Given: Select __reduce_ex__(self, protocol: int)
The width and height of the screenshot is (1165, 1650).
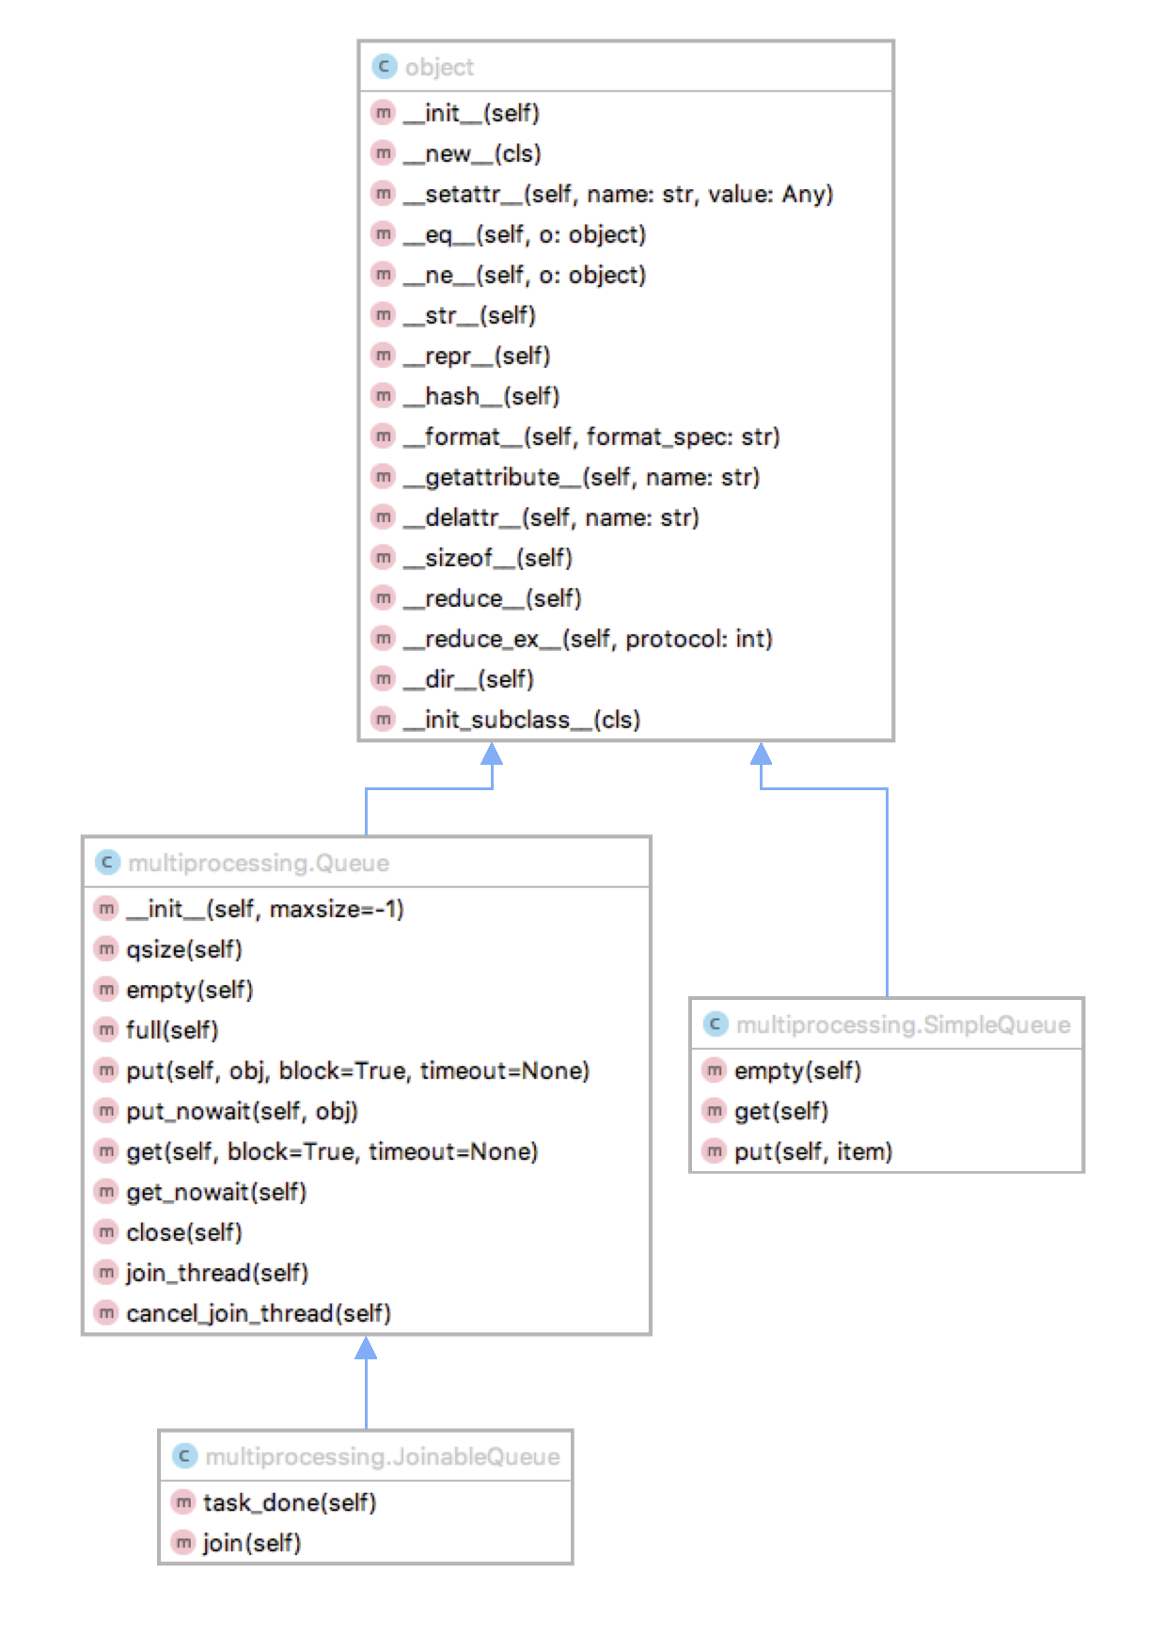Looking at the screenshot, I should coord(589,639).
